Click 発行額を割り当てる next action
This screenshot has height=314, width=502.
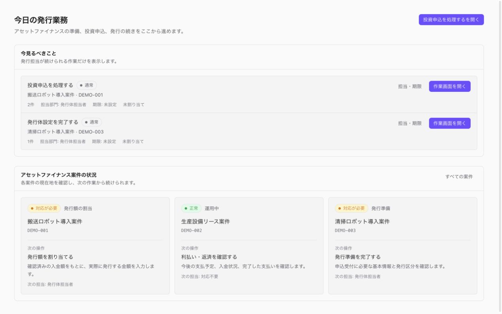click(50, 257)
